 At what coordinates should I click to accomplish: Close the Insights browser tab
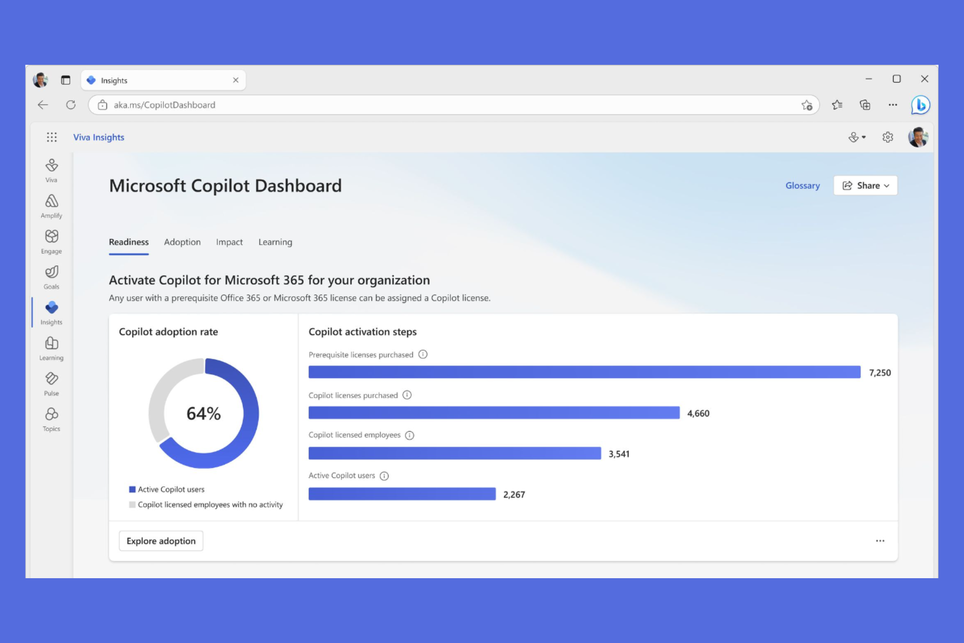235,80
